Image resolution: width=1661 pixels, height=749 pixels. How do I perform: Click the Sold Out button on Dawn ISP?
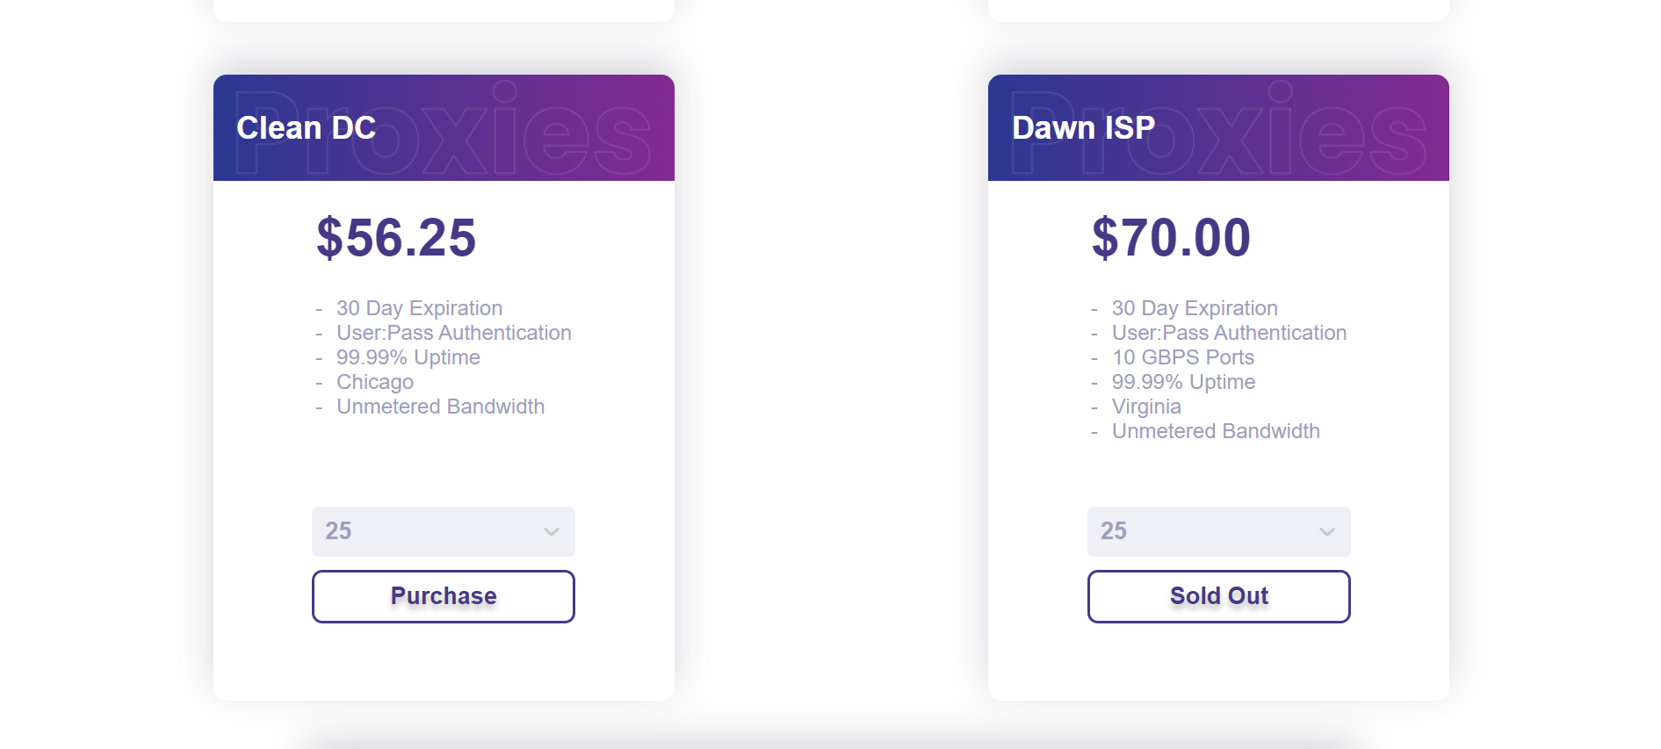(1218, 595)
